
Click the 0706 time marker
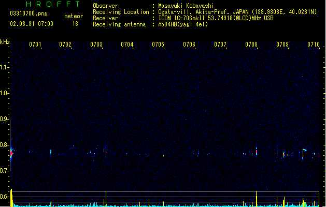coord(189,45)
